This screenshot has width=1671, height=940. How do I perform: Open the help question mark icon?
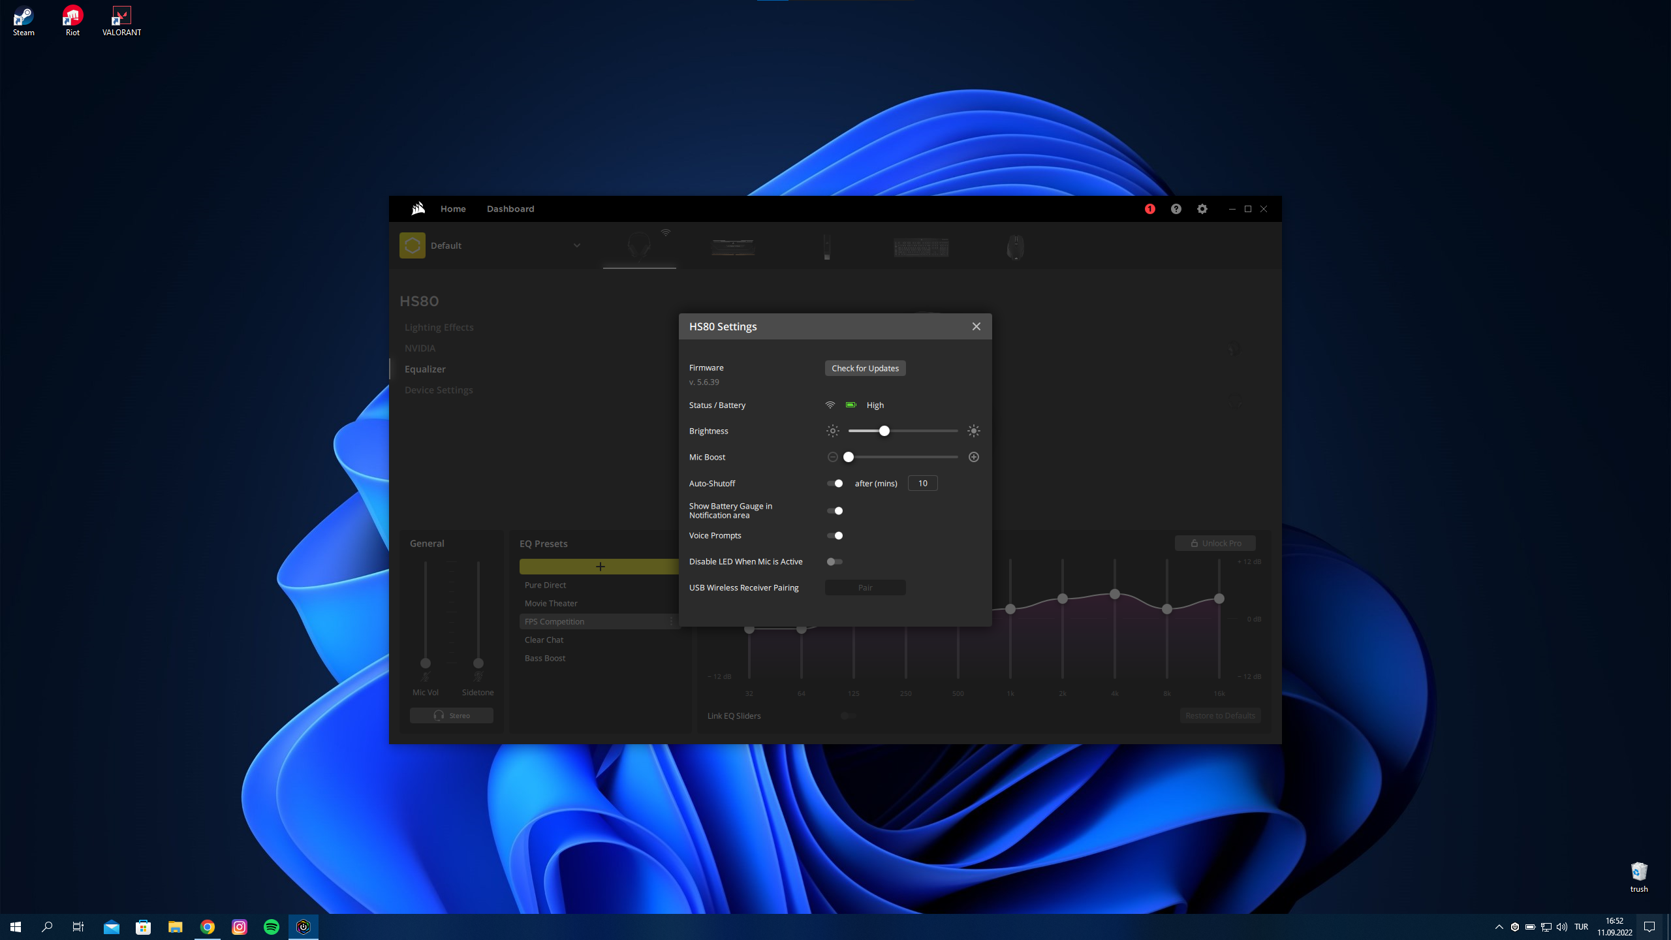click(x=1176, y=209)
